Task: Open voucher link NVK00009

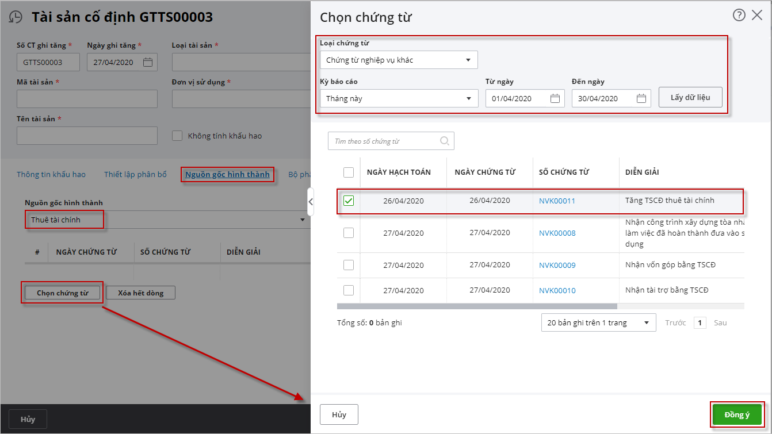Action: tap(557, 265)
